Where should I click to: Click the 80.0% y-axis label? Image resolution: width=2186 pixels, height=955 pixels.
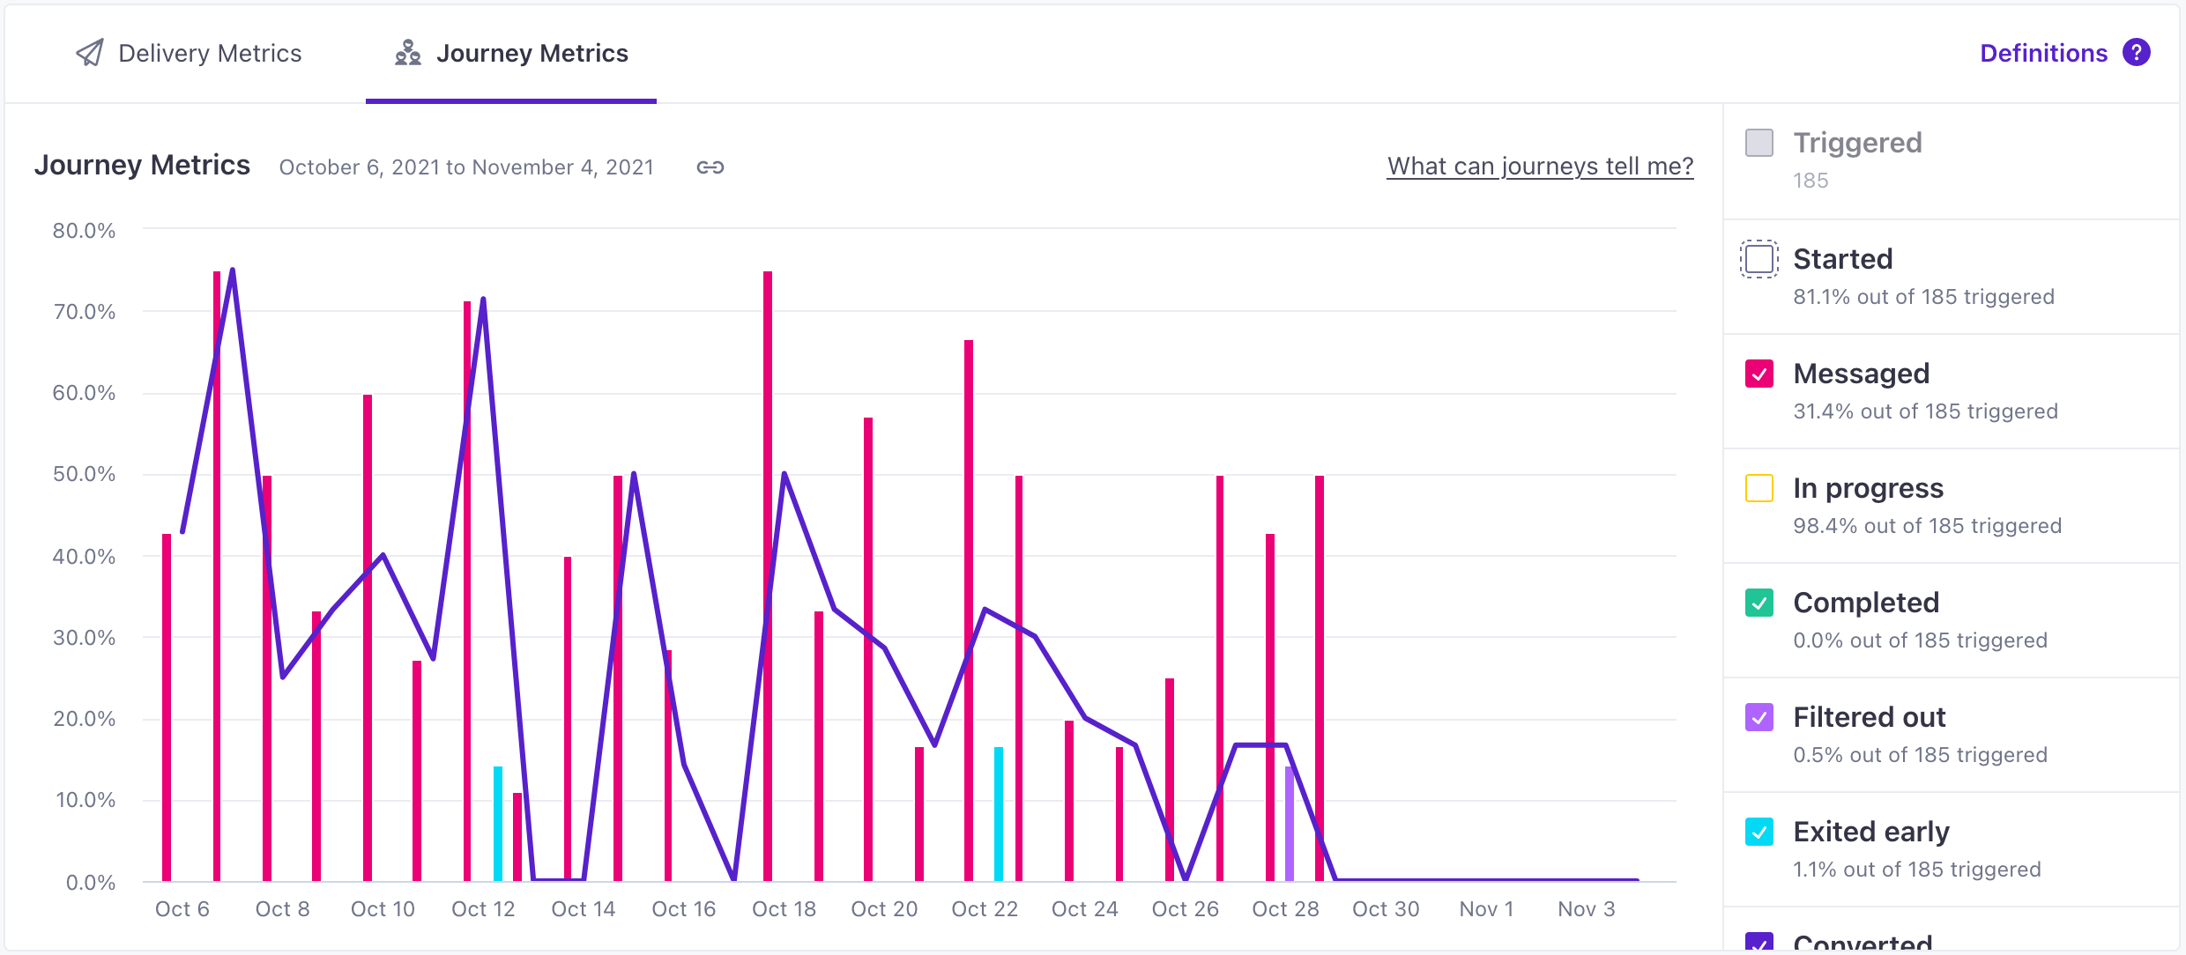(x=84, y=231)
